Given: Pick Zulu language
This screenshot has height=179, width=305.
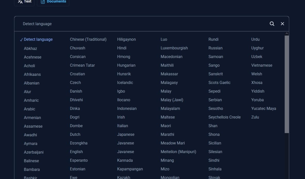Looking at the screenshot, I should tap(255, 117).
